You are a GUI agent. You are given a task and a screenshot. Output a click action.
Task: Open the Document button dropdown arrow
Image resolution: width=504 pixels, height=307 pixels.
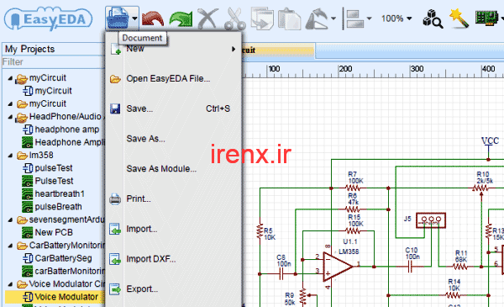(134, 19)
